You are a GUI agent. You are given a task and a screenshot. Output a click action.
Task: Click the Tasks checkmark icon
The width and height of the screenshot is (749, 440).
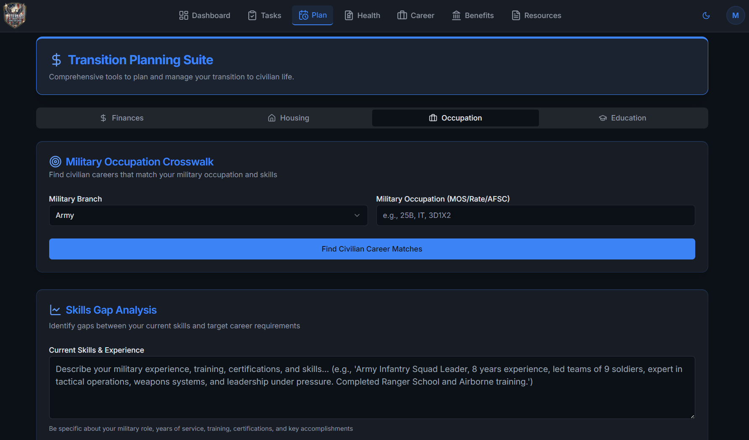click(x=252, y=15)
